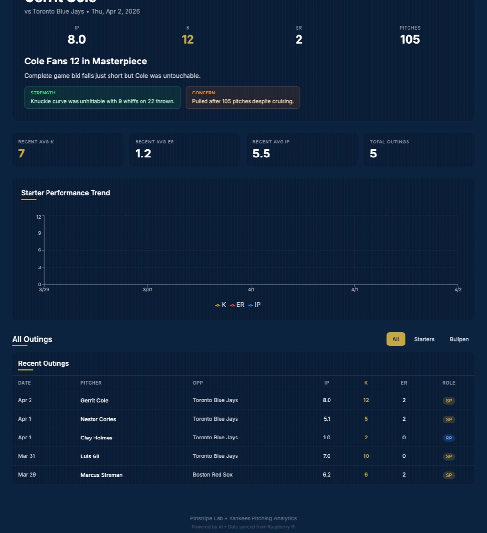Click the STRENGTH knuckle curve card
This screenshot has width=487, height=533.
coord(103,97)
